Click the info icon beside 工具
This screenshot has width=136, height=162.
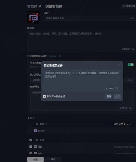34,118
